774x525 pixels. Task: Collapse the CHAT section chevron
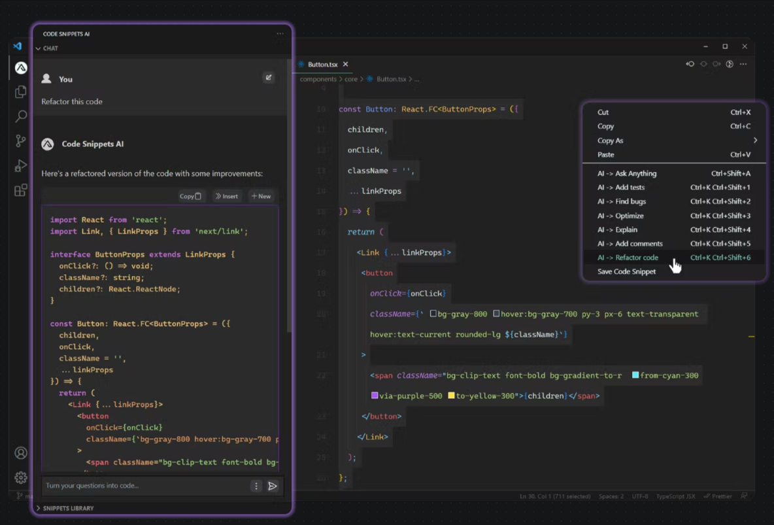pos(38,48)
